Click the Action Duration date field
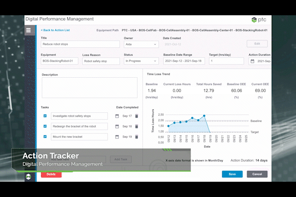Viewport: 296px width, 197px height. (x=260, y=61)
